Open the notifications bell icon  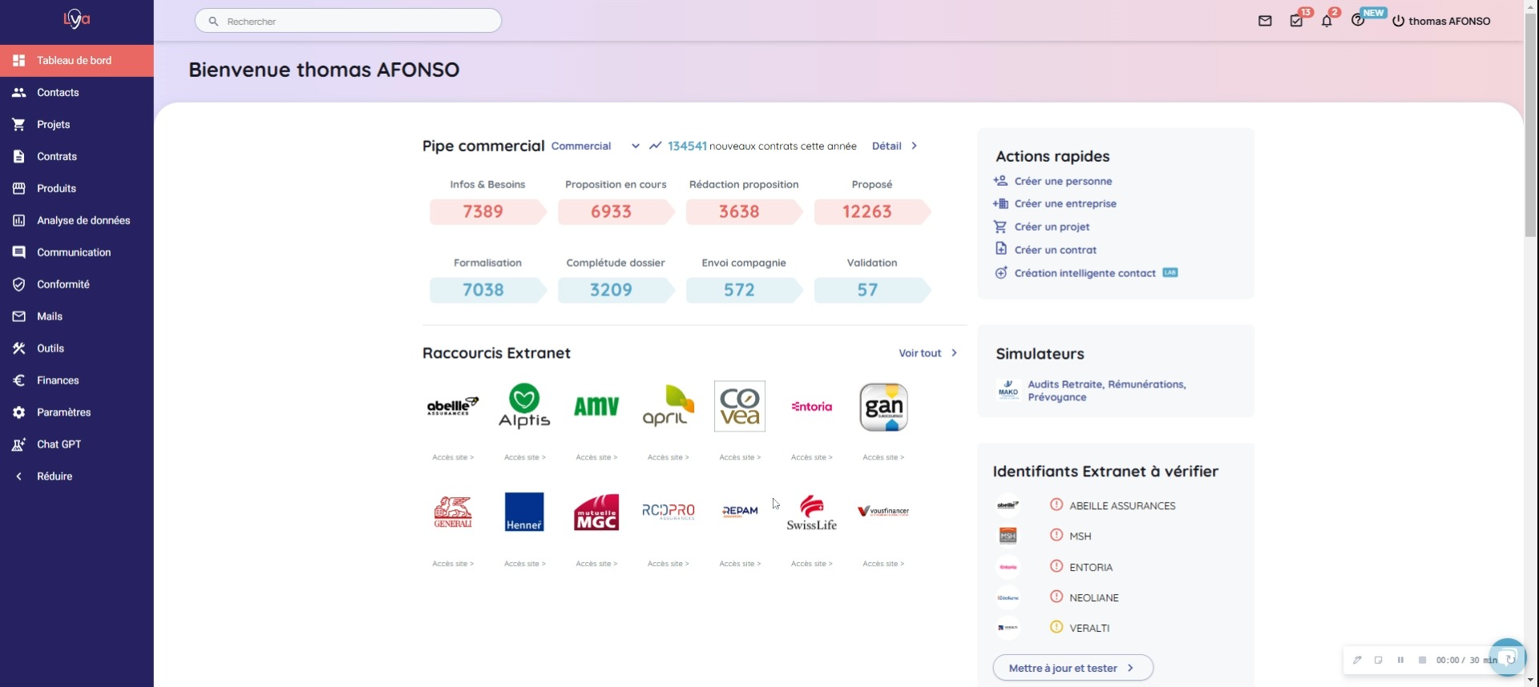click(1327, 22)
